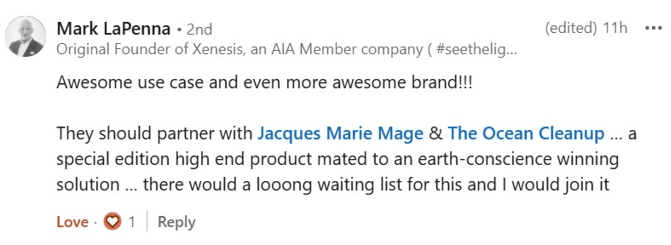Click the (edited) label
The height and width of the screenshot is (245, 671).
(x=570, y=28)
